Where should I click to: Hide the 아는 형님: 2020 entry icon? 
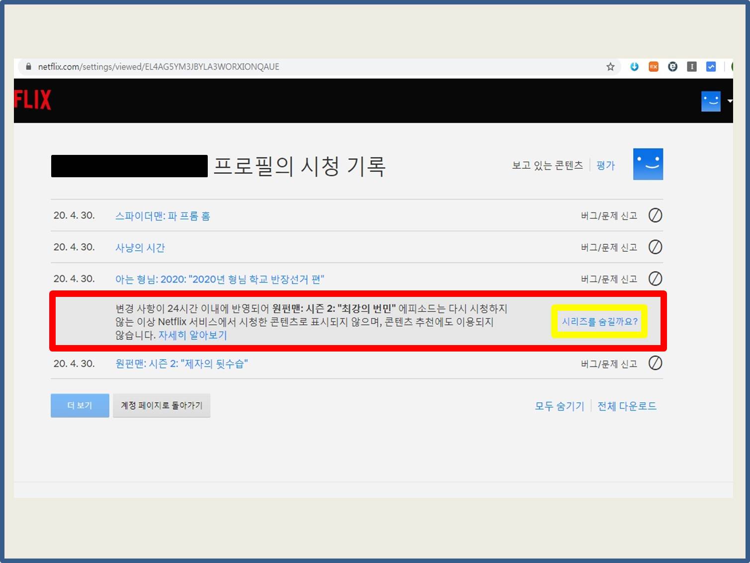(655, 279)
